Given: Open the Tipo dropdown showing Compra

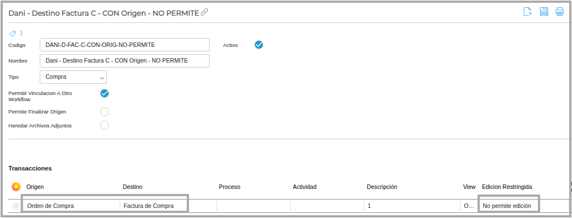Looking at the screenshot, I should click(x=73, y=77).
